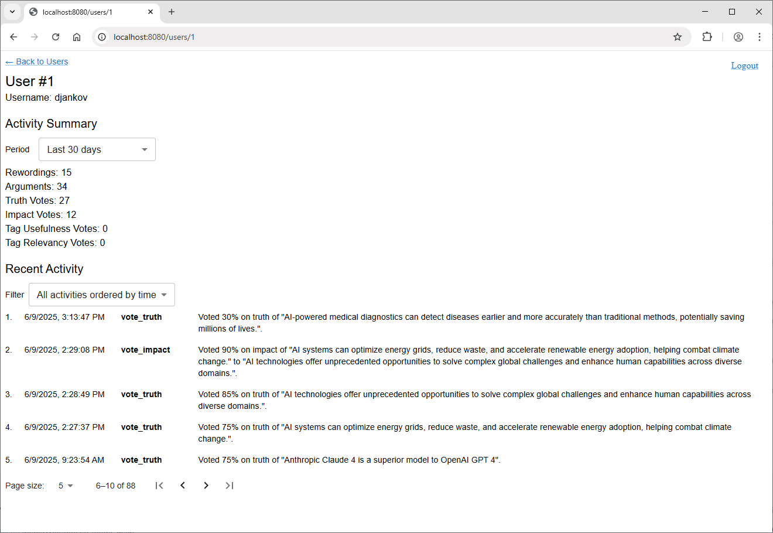Open a new tab with plus icon
The width and height of the screenshot is (773, 533).
(172, 12)
